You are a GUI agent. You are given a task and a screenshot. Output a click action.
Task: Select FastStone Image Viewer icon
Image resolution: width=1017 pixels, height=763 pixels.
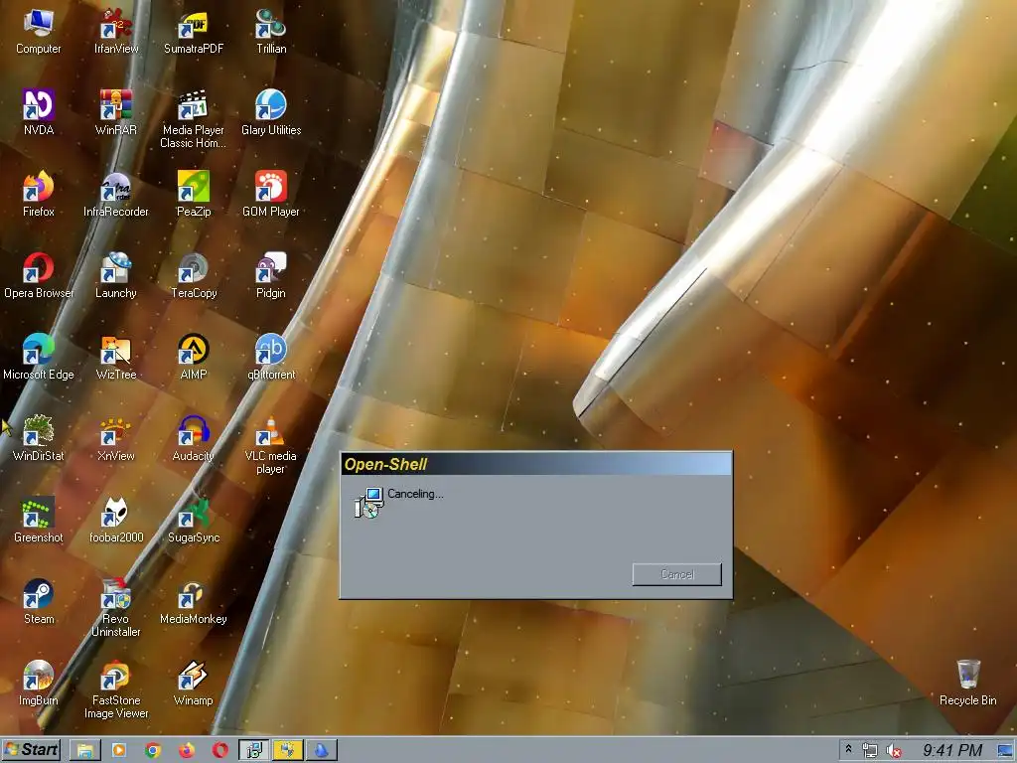pyautogui.click(x=116, y=690)
